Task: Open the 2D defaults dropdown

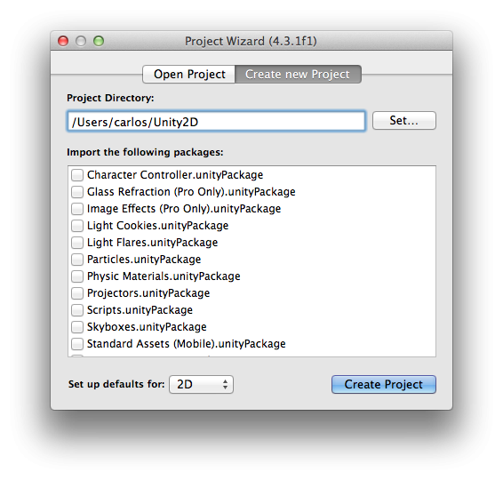Action: click(x=201, y=384)
